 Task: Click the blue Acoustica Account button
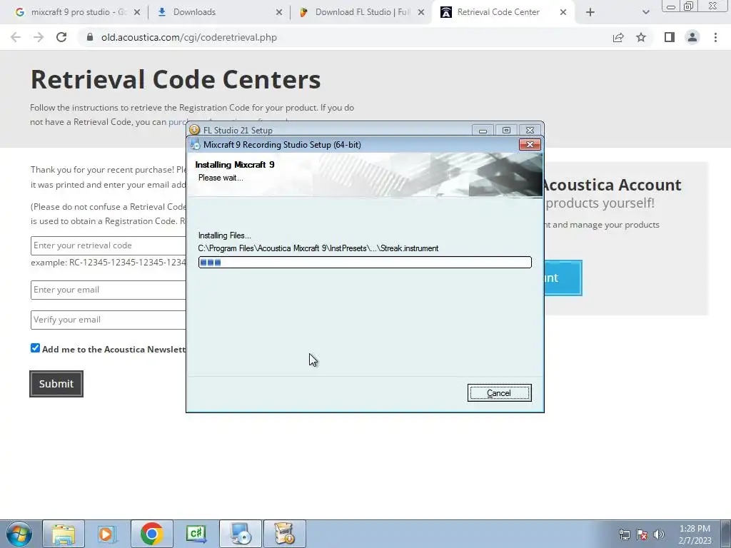[x=563, y=278]
